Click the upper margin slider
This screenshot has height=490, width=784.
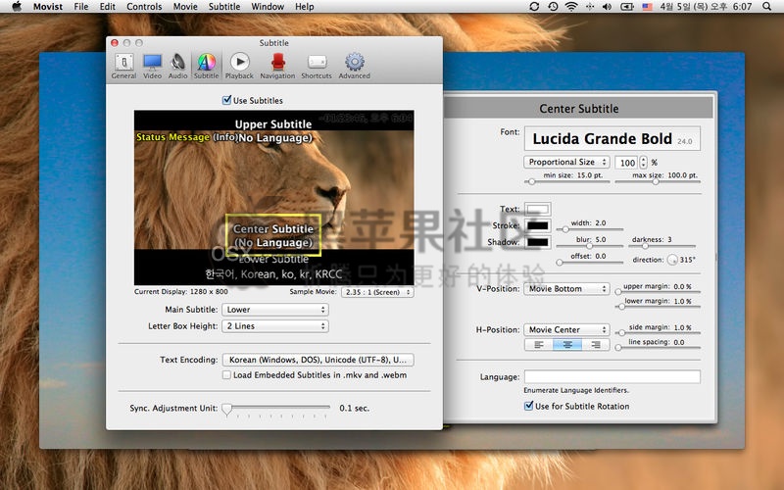[658, 291]
